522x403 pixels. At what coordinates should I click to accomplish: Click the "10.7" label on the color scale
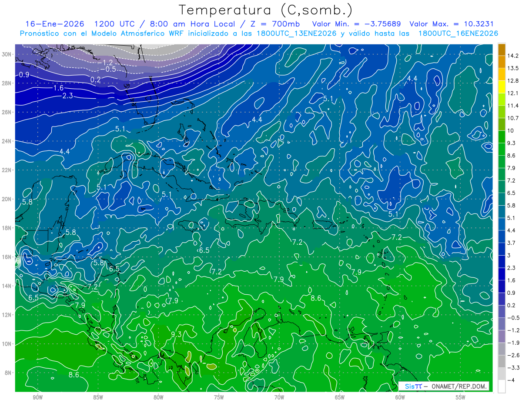(x=513, y=118)
